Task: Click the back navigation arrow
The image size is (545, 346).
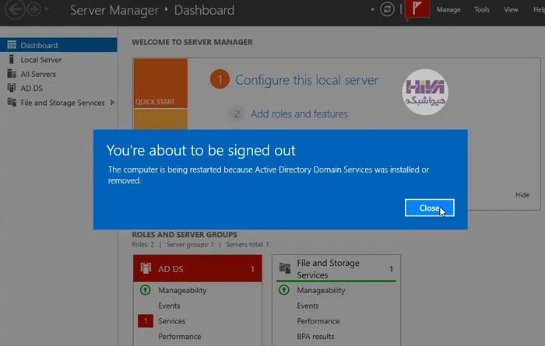Action: (x=15, y=9)
